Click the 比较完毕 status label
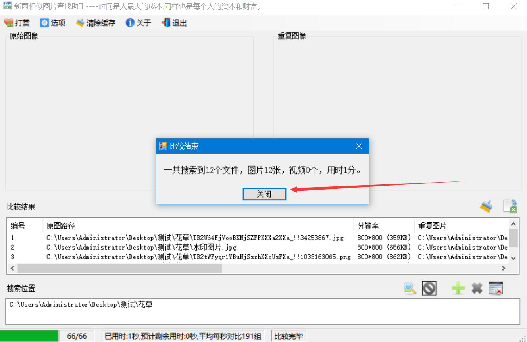This screenshot has height=342, width=527. point(289,336)
